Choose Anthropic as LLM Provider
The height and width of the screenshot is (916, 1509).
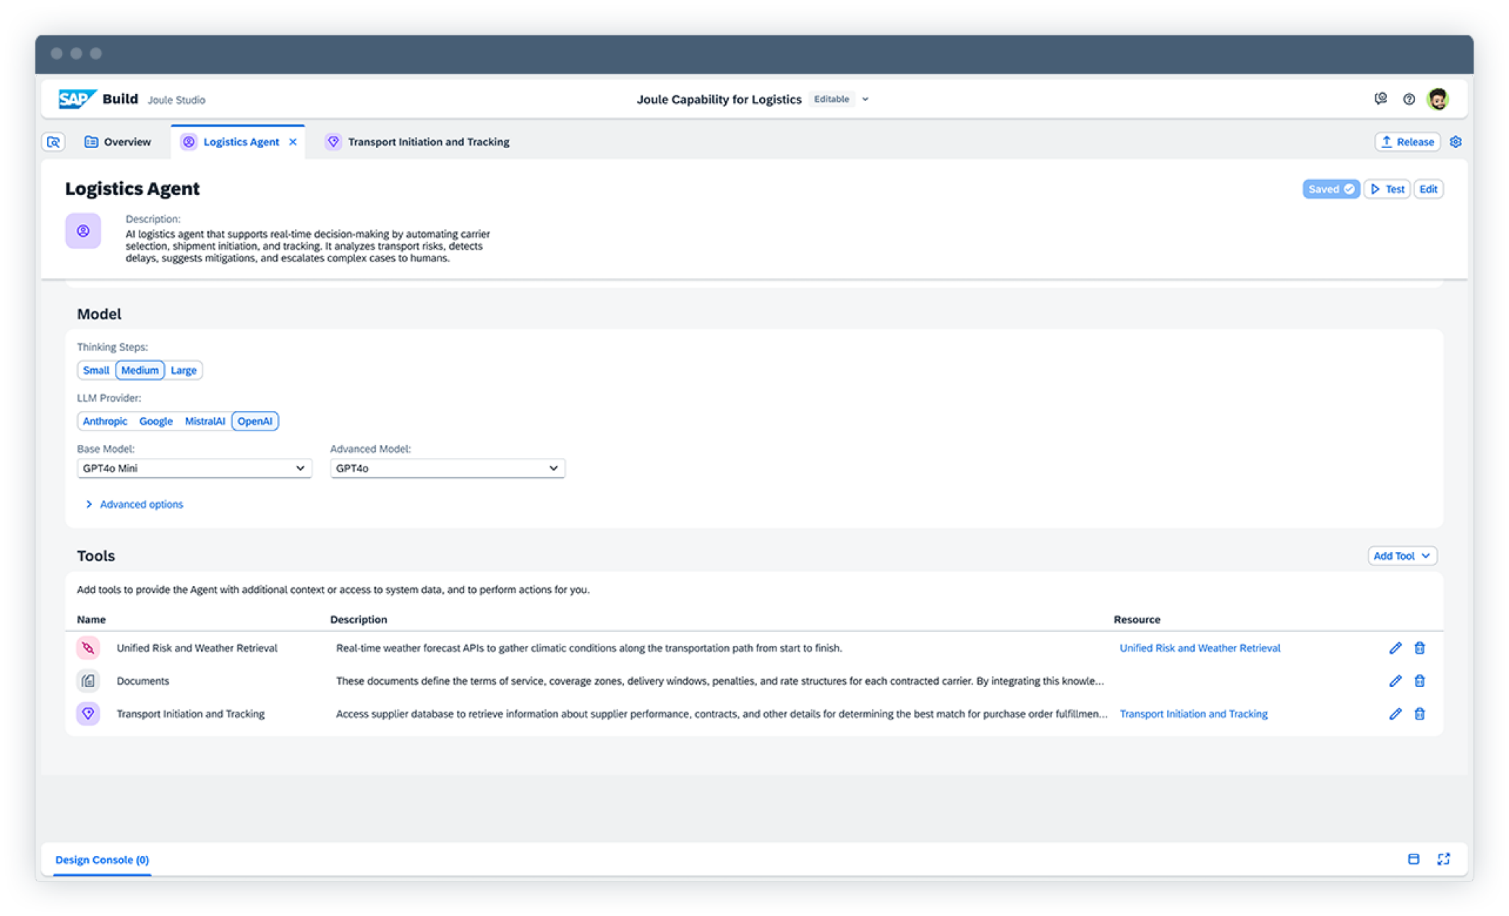(x=105, y=421)
